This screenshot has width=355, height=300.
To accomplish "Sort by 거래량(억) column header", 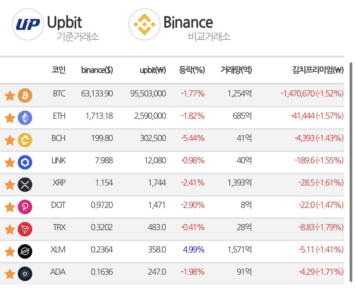I will coord(236,70).
